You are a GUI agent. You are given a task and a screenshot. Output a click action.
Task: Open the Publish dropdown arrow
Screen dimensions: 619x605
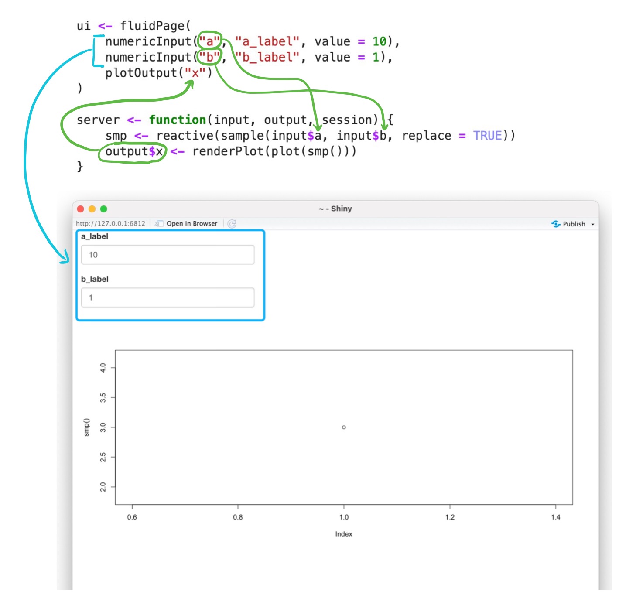click(x=592, y=224)
